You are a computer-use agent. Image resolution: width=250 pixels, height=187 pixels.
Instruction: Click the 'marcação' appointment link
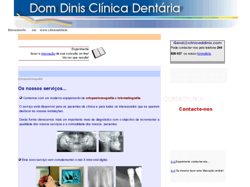coord(48,54)
